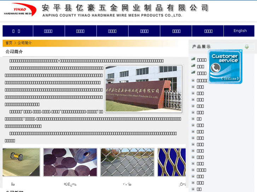Click the topmost green picture icon in sidebar
257x192 pixels.
click(193, 59)
